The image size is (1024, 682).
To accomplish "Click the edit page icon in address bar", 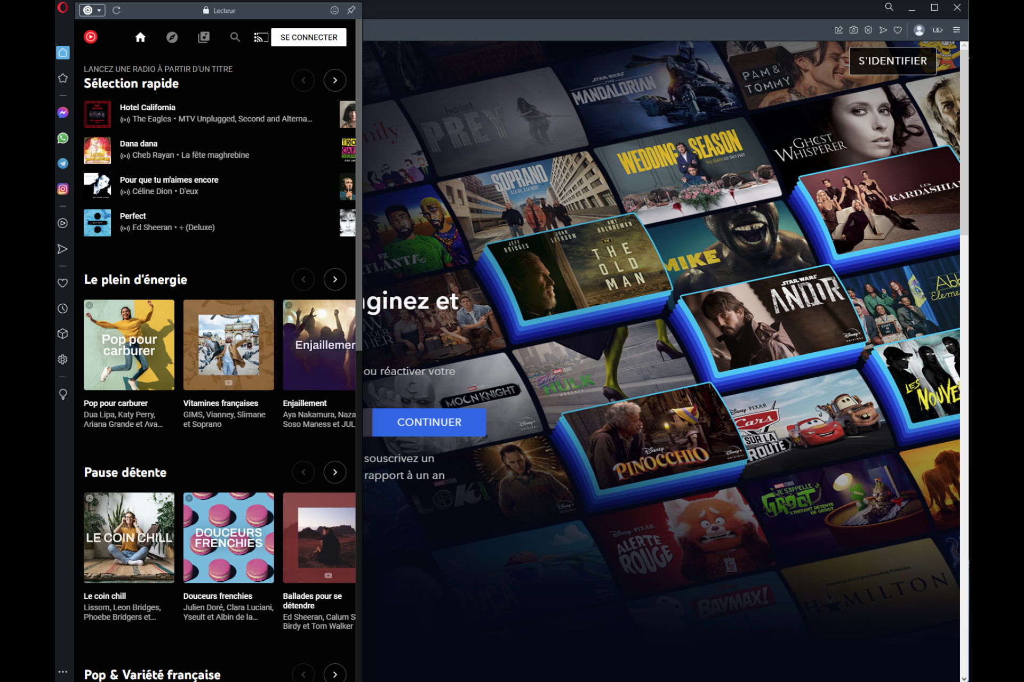I will (838, 30).
